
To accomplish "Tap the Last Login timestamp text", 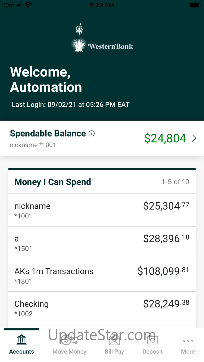I will tap(71, 105).
